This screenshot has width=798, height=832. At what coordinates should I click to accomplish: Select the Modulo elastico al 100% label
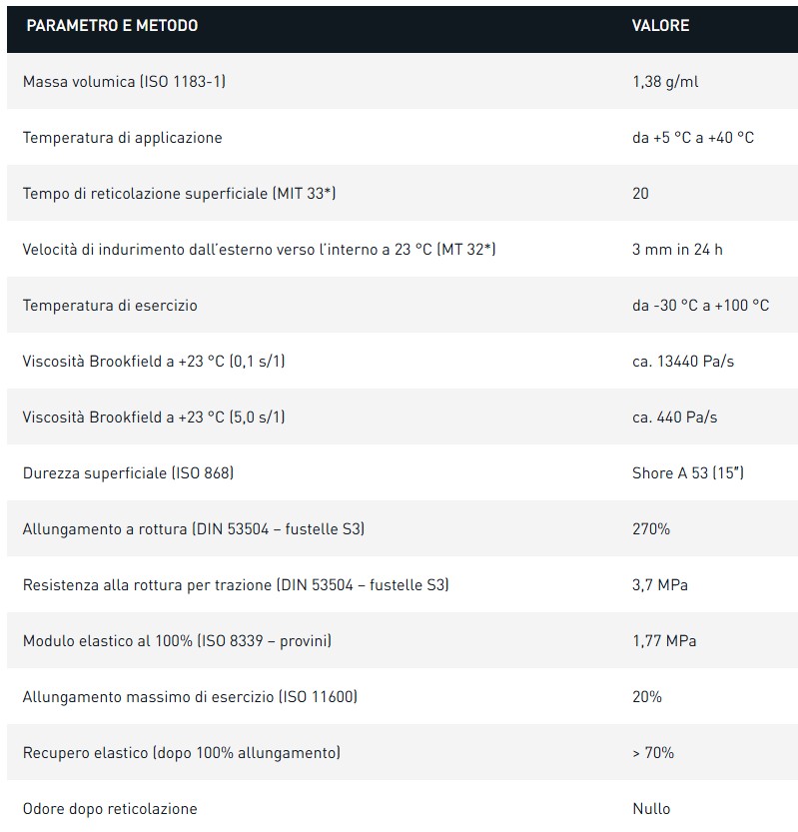pos(177,640)
